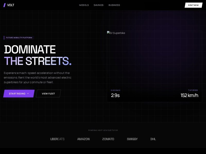Click the broken image icon for EV Superbike
This screenshot has height=154, width=206.
[108, 33]
